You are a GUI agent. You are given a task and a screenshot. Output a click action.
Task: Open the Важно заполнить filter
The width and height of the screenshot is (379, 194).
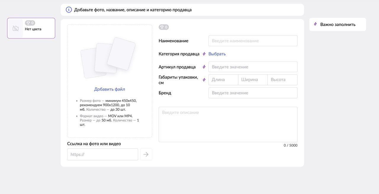coord(338,25)
